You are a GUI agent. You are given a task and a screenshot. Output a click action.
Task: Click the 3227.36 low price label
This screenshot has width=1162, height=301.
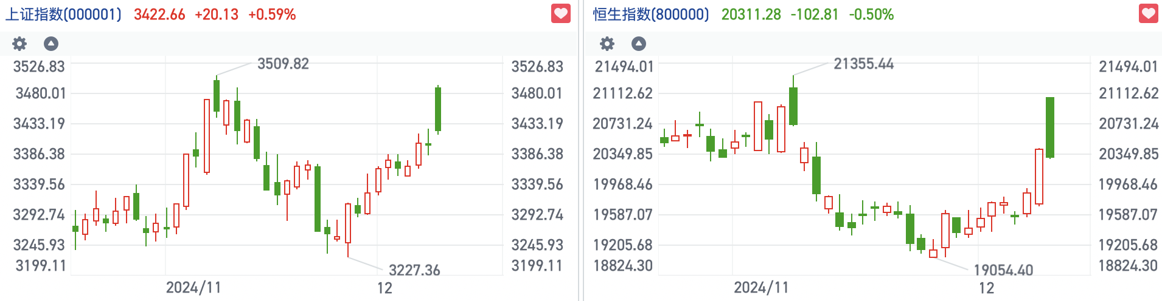[x=414, y=270]
